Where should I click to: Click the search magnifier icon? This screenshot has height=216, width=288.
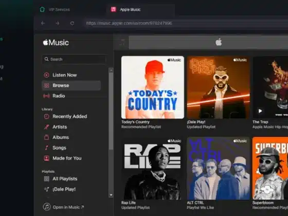click(46, 59)
